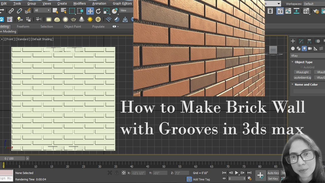This screenshot has width=325, height=183.
Task: Click the cone spotlight toolbar icon
Action: click(82, 20)
